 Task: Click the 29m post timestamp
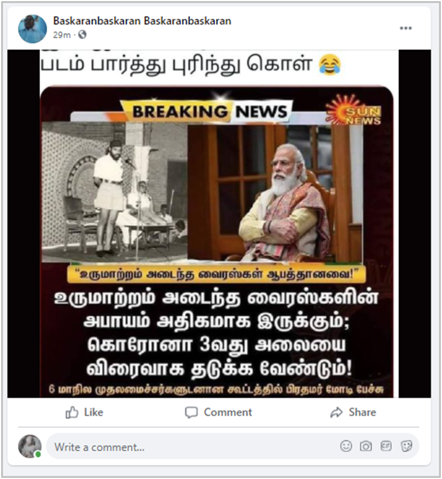click(x=62, y=35)
